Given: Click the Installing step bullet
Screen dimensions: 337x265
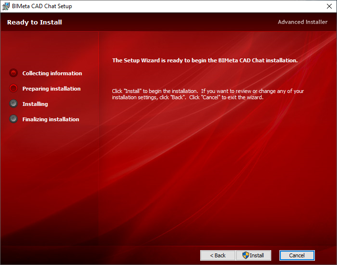Looking at the screenshot, I should point(13,104).
